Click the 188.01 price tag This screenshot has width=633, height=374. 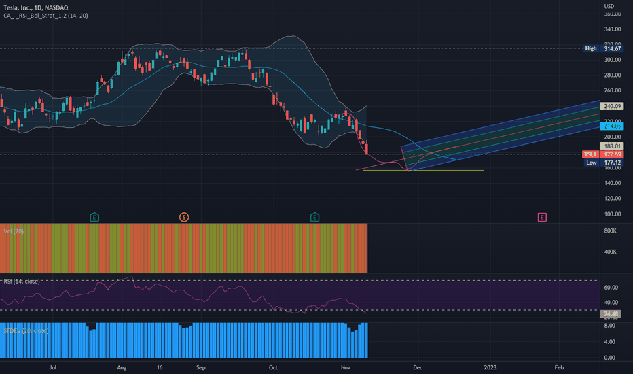pos(611,146)
